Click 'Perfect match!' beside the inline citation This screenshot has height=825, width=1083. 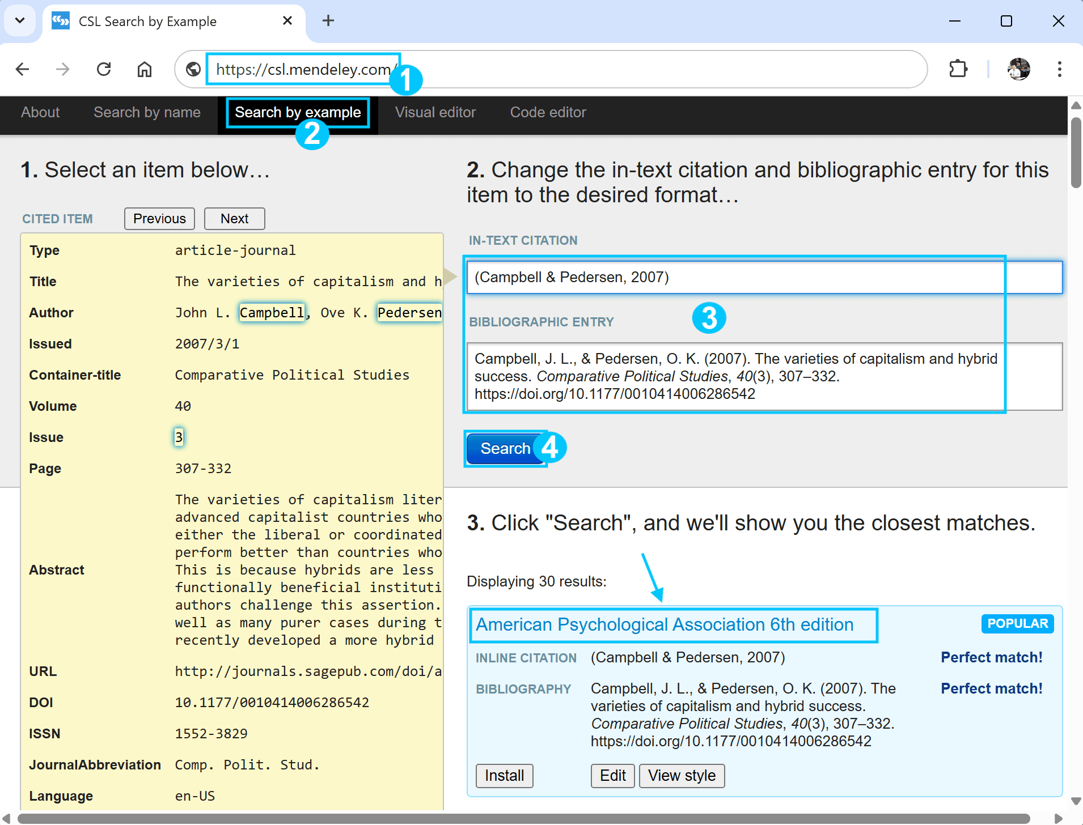point(992,657)
